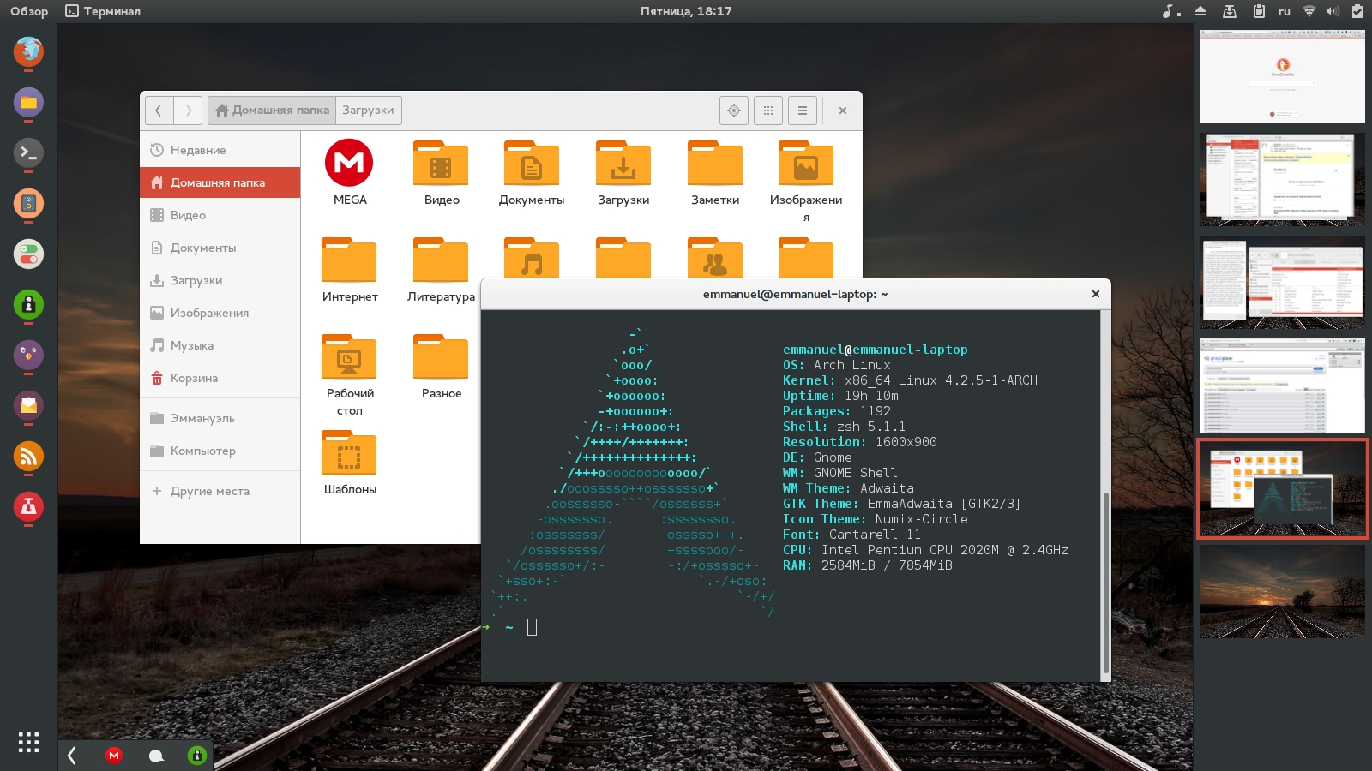Launch Firefox from the dock
This screenshot has height=771, width=1372.
pos(28,51)
